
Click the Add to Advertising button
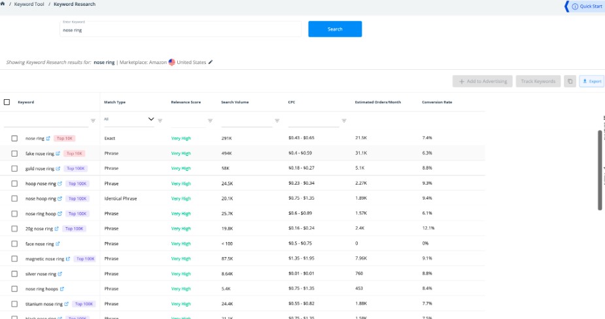tap(483, 81)
